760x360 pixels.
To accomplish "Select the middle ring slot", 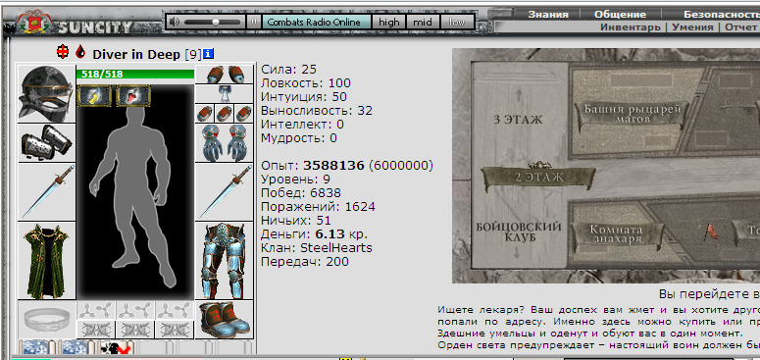I will pos(224,114).
